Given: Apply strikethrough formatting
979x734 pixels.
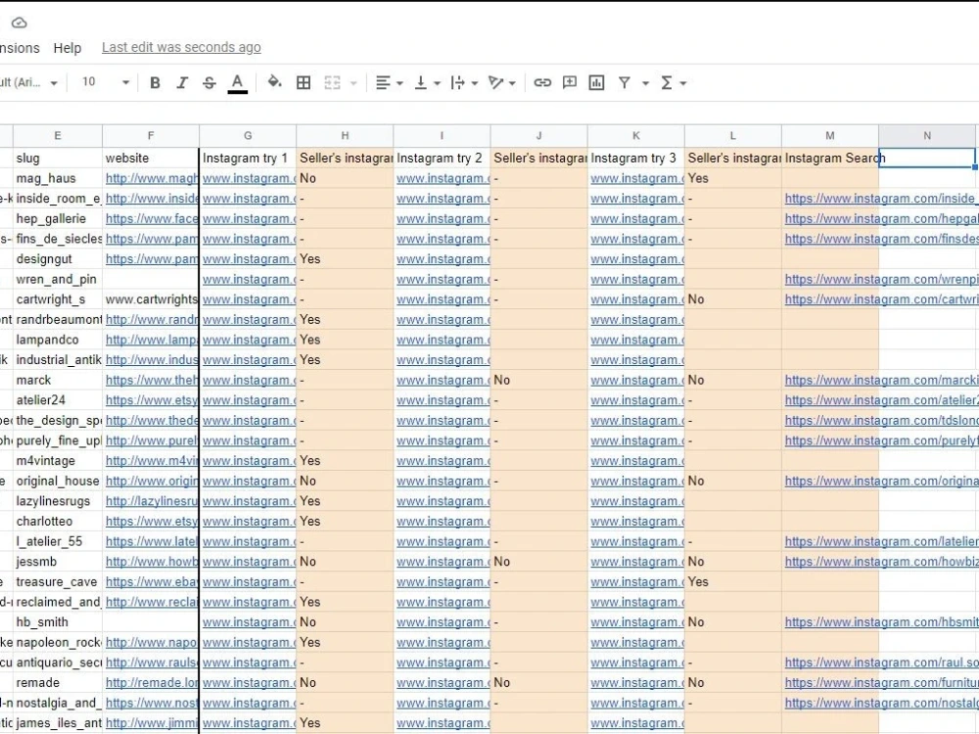Looking at the screenshot, I should [x=210, y=83].
